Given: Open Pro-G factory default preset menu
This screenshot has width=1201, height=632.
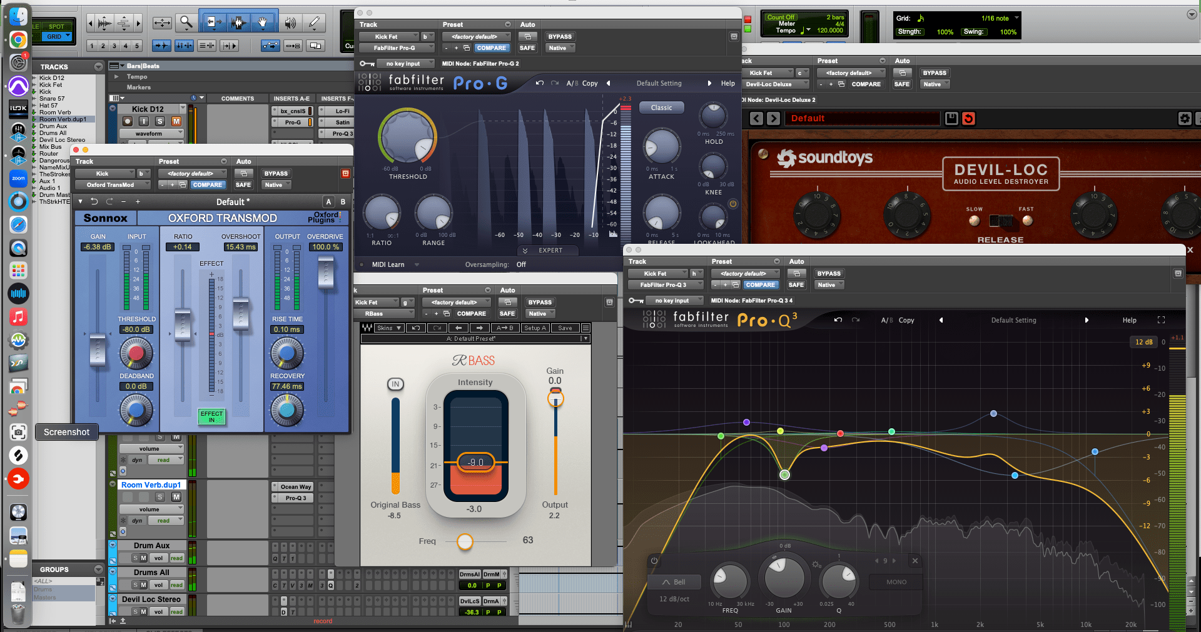Looking at the screenshot, I should 476,37.
